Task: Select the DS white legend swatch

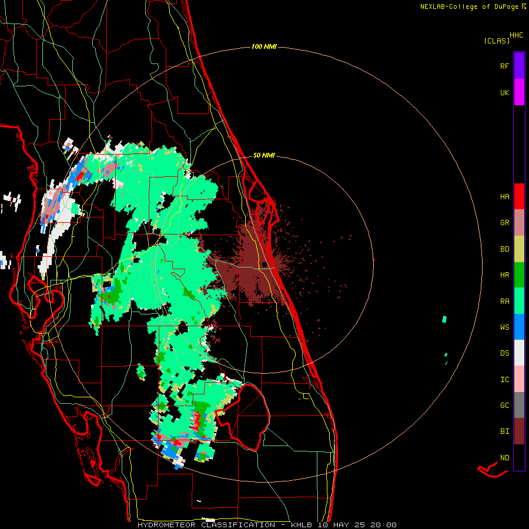Action: [519, 353]
